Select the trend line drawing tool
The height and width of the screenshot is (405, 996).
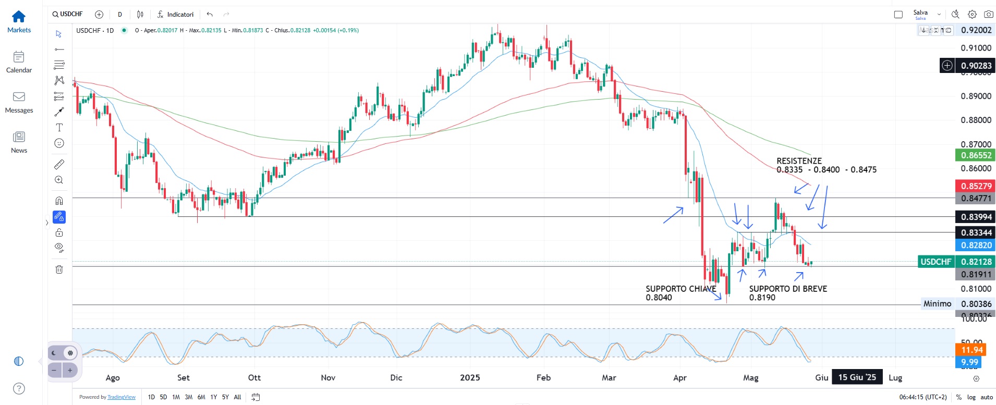[59, 50]
